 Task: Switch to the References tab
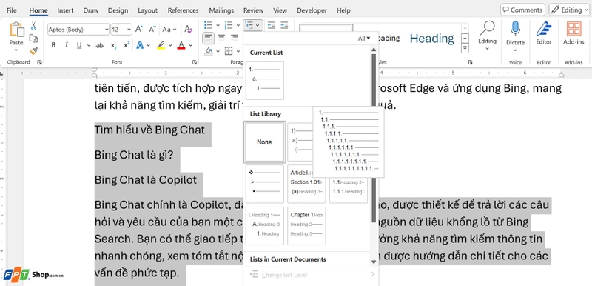[x=183, y=10]
